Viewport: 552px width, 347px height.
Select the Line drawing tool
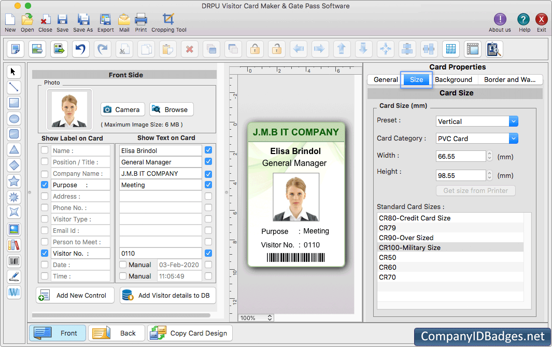pyautogui.click(x=13, y=87)
